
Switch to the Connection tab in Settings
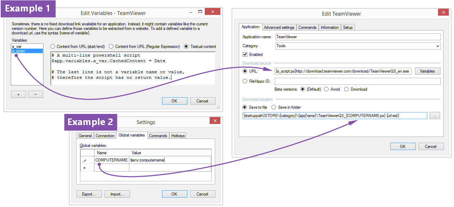(x=105, y=136)
